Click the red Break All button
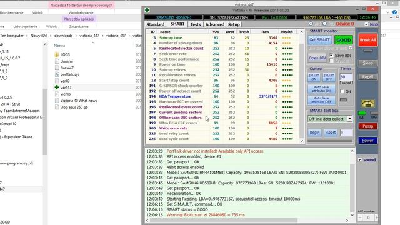The width and height of the screenshot is (400, 225). [x=367, y=40]
